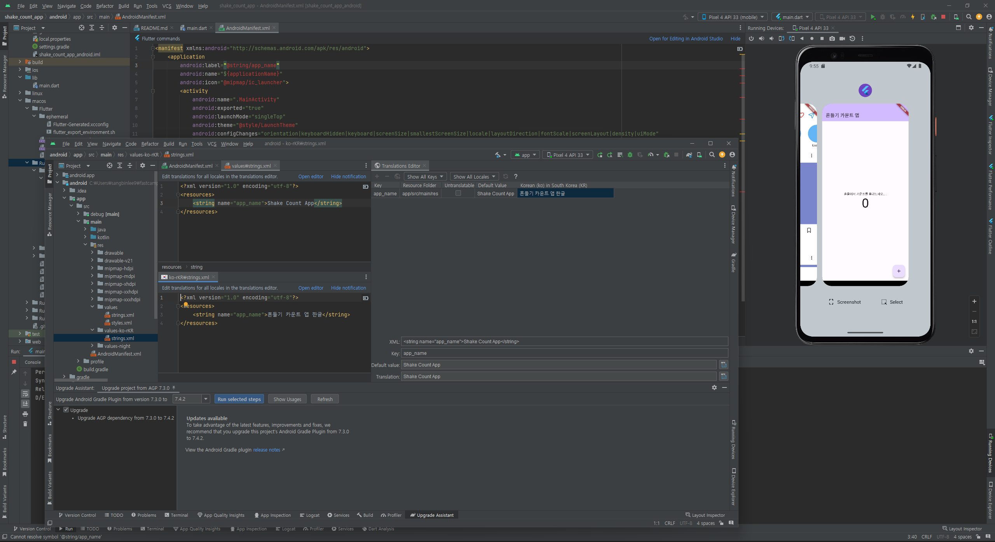Add key plus icon in Translations Editor
This screenshot has width=995, height=542.
[377, 177]
